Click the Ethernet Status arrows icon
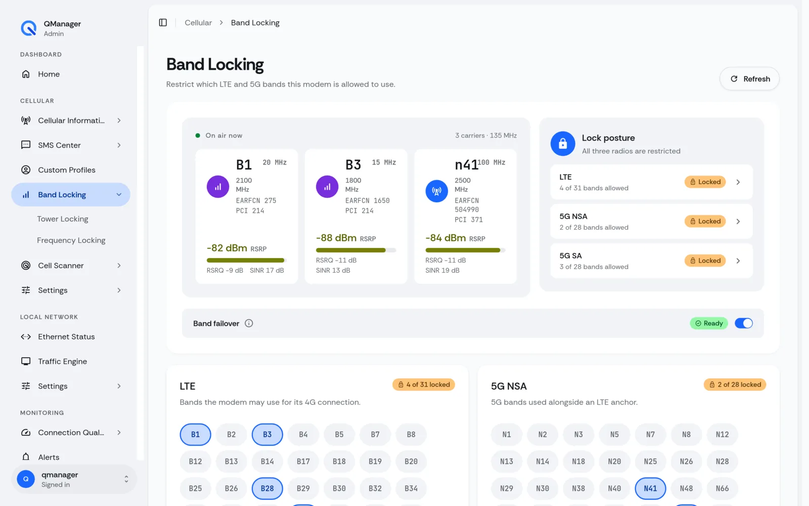 [26, 336]
